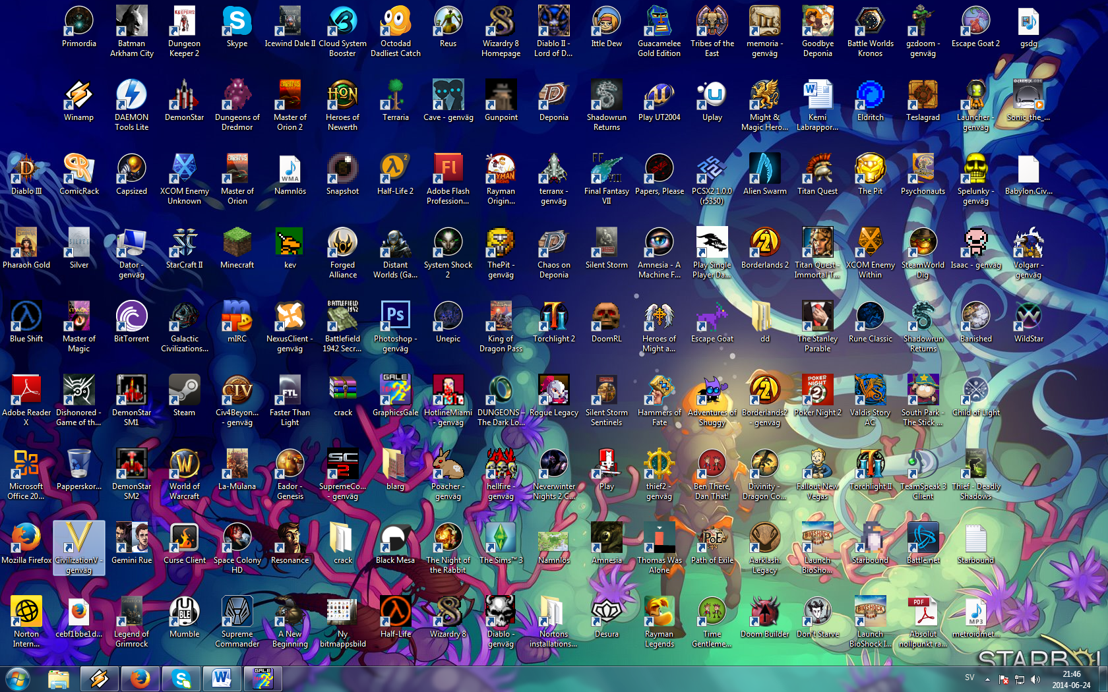
Task: Open the TeamSpeak 3 Client icon
Action: pos(923,465)
